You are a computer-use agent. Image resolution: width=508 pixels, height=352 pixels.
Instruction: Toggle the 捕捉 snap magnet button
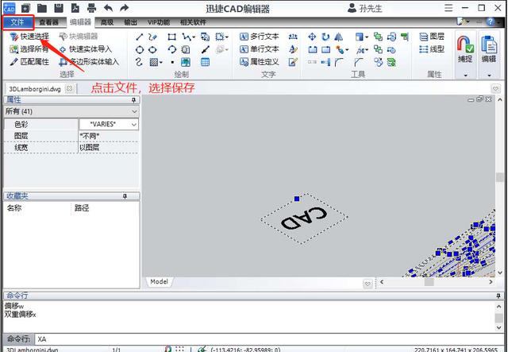pyautogui.click(x=466, y=48)
